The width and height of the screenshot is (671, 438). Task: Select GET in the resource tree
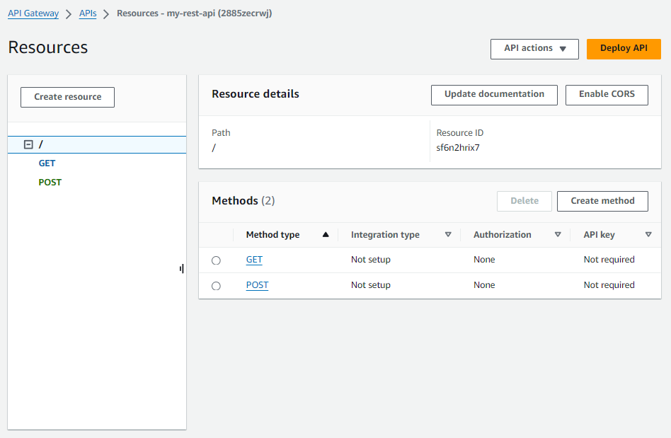point(47,163)
